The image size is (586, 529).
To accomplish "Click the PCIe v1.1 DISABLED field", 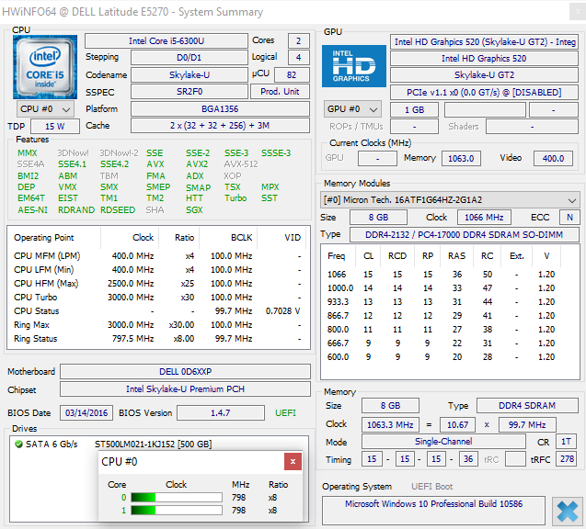I will tap(484, 92).
